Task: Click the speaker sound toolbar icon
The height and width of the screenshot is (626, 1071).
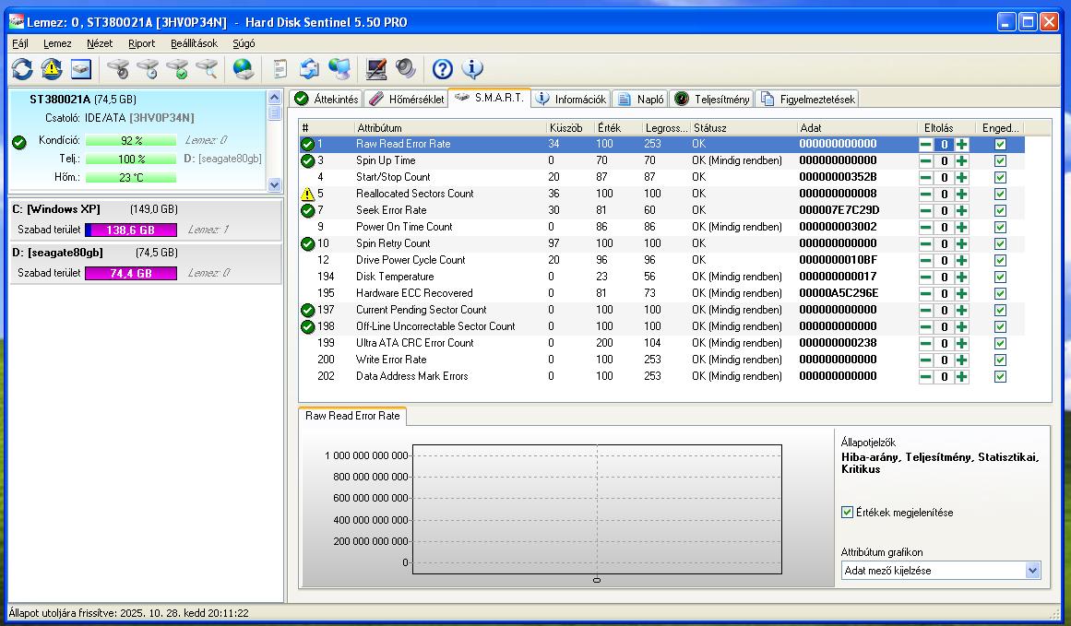Action: pos(405,69)
